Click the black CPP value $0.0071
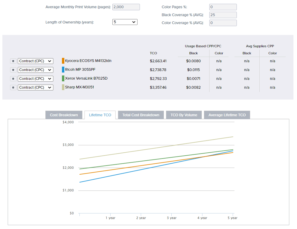This screenshot has height=229, width=297. pos(193,78)
